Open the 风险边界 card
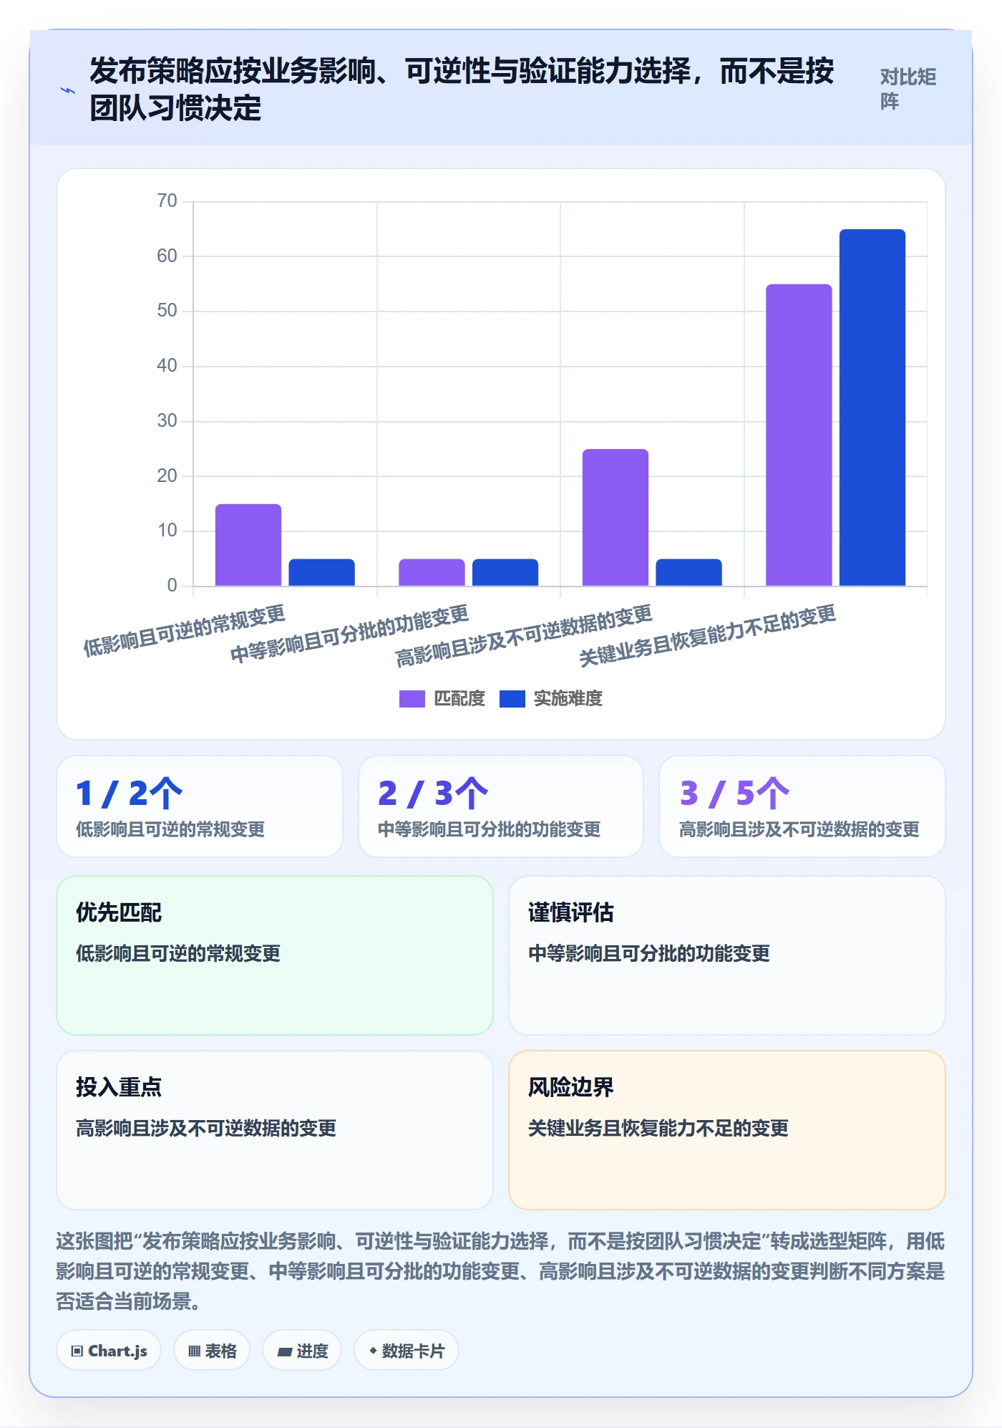 pyautogui.click(x=726, y=1129)
